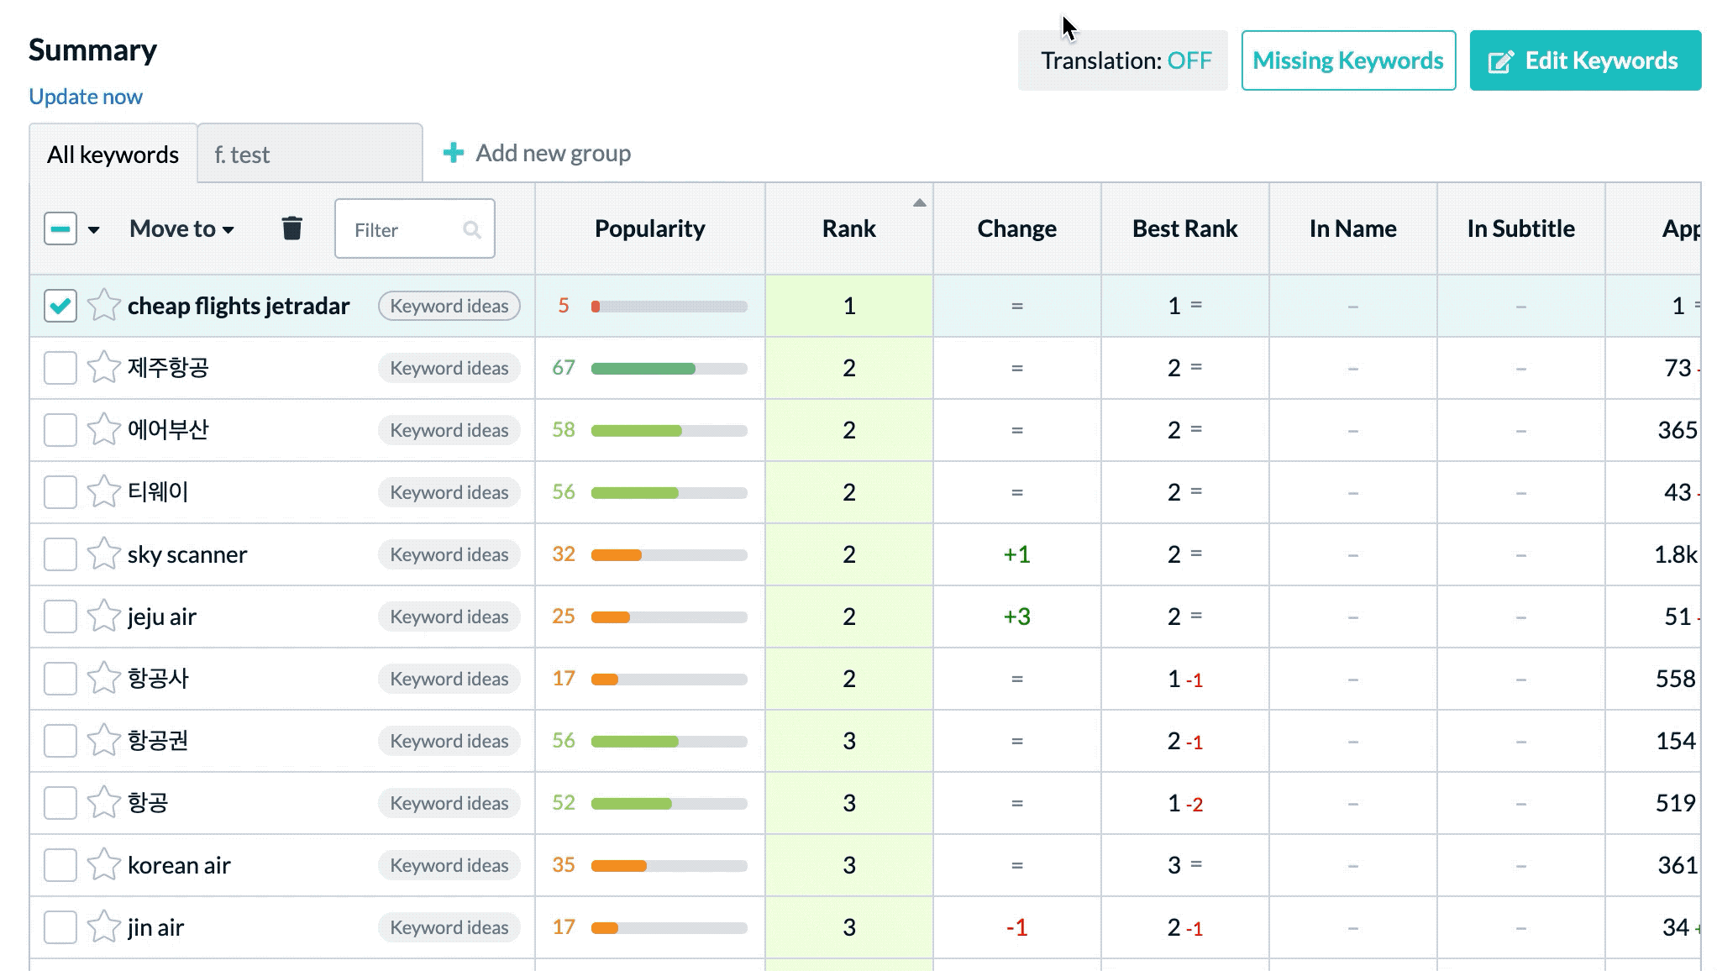Check the sky scanner row checkbox
The width and height of the screenshot is (1717, 971).
[x=60, y=554]
